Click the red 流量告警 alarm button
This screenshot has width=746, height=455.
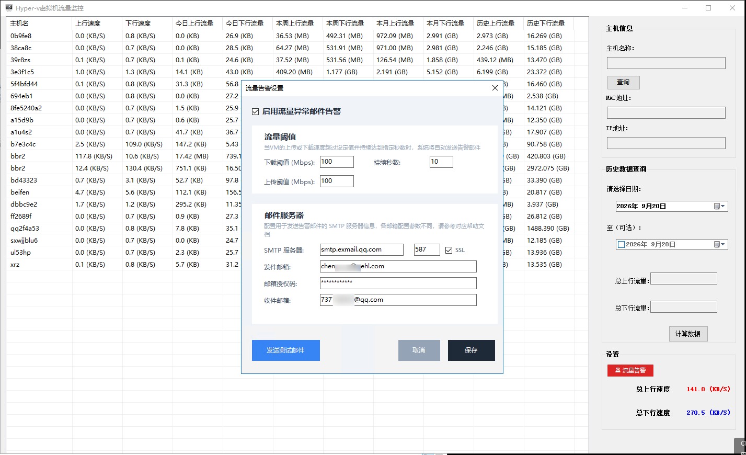tap(630, 370)
